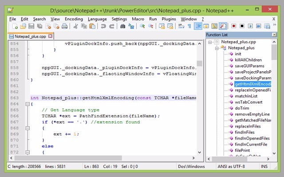Click the save recorded macro icon
The image size is (284, 177).
point(267,26)
